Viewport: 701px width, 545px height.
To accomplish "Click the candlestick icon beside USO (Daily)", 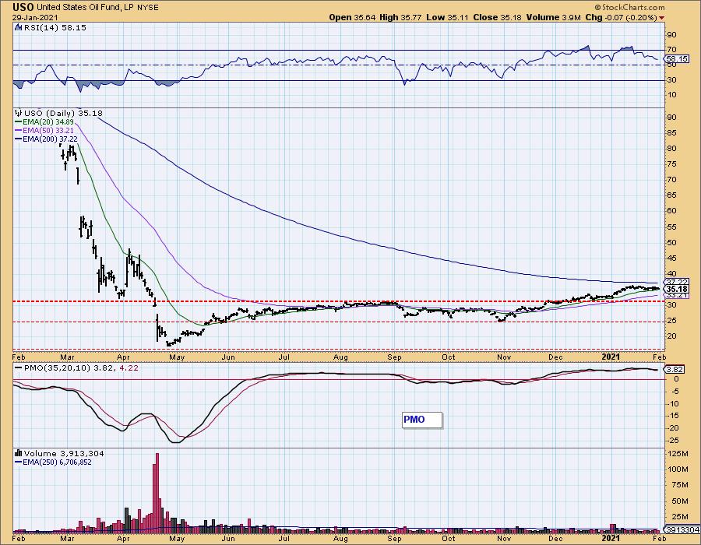I will click(19, 114).
